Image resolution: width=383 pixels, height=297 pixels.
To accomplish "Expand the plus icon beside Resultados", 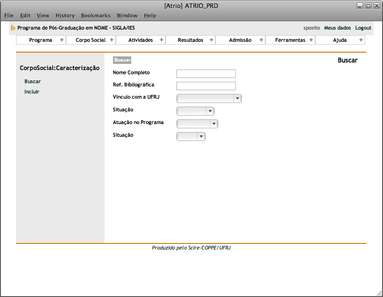I will pyautogui.click(x=211, y=40).
